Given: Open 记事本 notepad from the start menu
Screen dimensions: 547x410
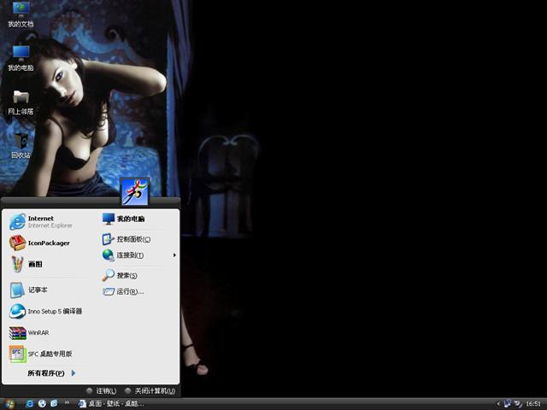Looking at the screenshot, I should click(x=28, y=290).
